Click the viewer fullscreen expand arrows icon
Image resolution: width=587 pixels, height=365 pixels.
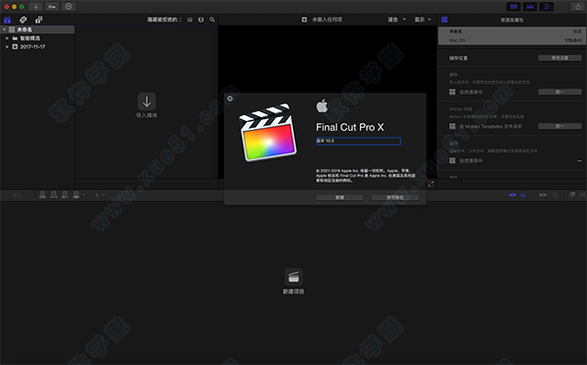pos(430,183)
